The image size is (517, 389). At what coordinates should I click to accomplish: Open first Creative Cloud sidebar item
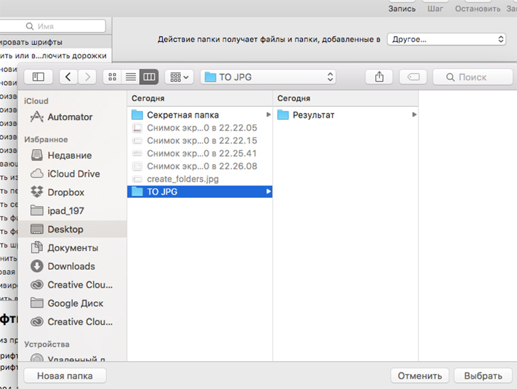pyautogui.click(x=71, y=284)
